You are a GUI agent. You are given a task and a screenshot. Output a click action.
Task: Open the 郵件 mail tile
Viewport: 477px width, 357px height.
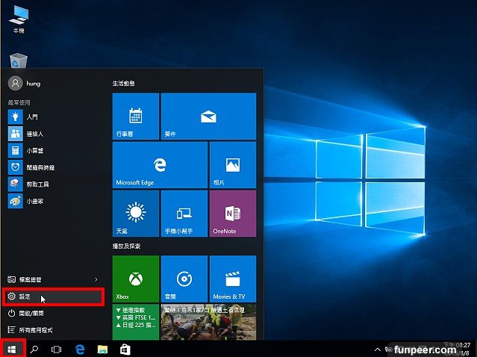click(x=208, y=116)
